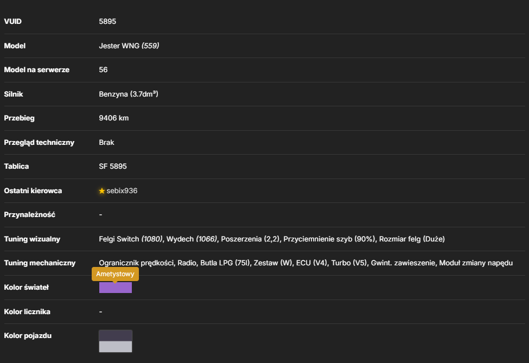Screen dimensions: 529x363
Task: Click the Moduł zmiany napędu entry
Action: (x=476, y=263)
